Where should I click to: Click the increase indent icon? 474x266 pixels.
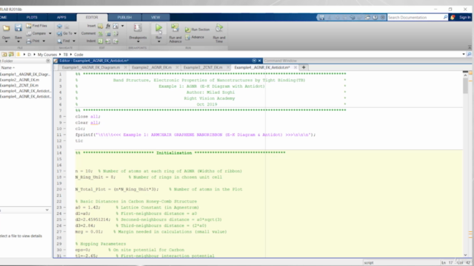click(x=108, y=41)
